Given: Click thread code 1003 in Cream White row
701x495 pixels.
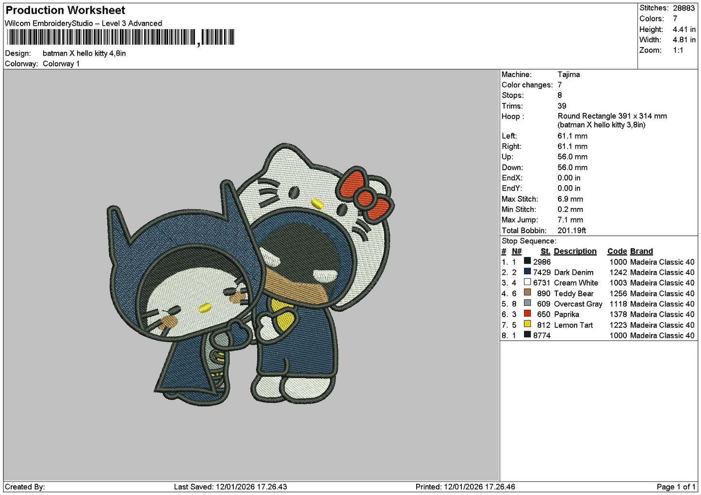Looking at the screenshot, I should 618,283.
